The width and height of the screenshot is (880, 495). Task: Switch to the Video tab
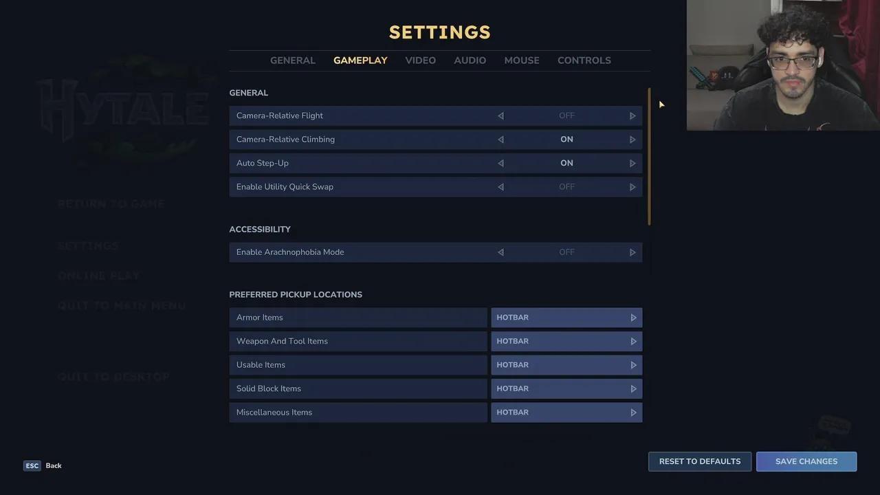[420, 60]
